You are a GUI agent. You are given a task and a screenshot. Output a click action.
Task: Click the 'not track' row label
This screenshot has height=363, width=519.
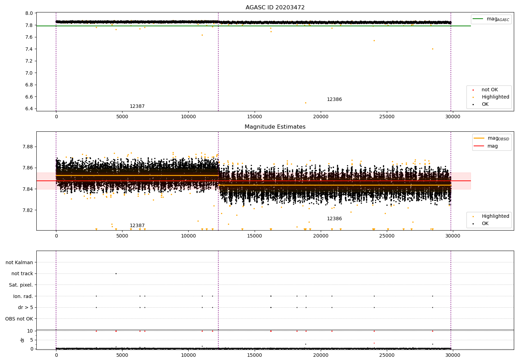[x=22, y=274]
